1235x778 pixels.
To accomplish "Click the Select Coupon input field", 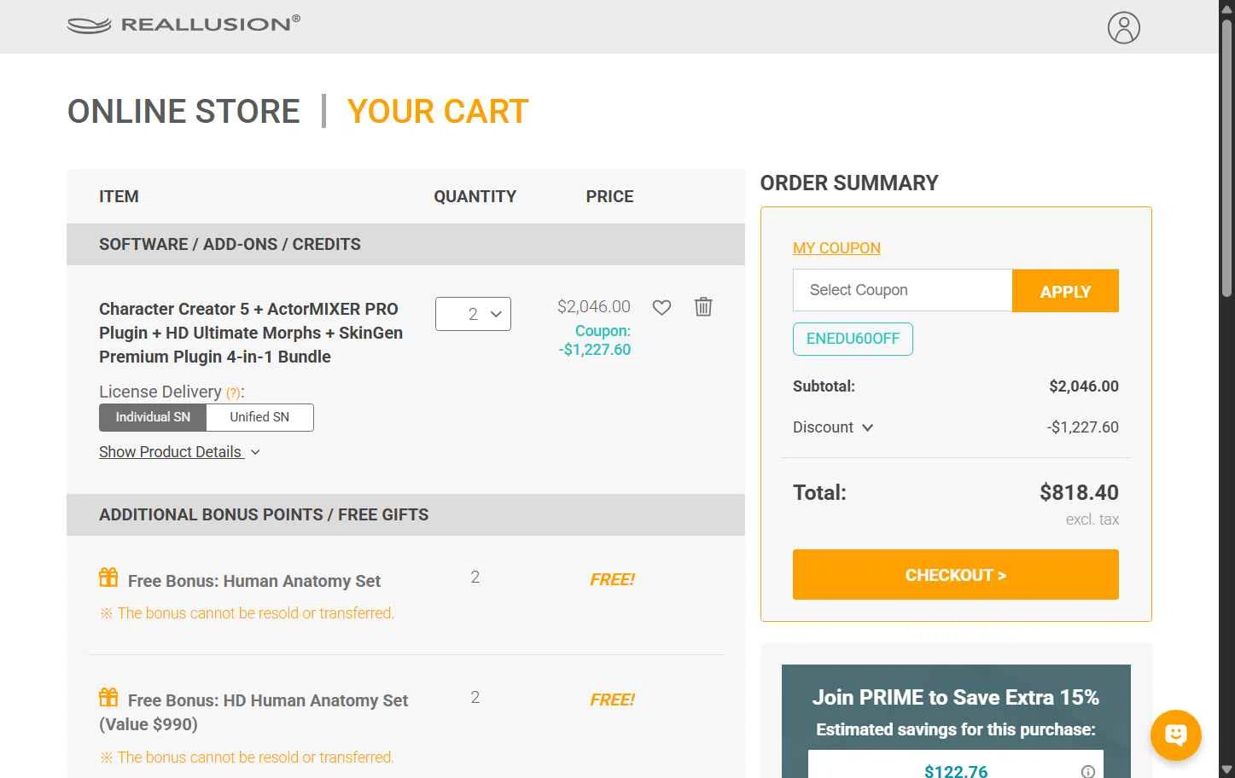I will coord(902,290).
